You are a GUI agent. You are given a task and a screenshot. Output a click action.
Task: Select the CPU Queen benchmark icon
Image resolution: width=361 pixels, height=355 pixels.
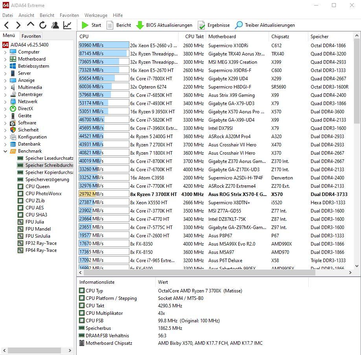point(20,187)
